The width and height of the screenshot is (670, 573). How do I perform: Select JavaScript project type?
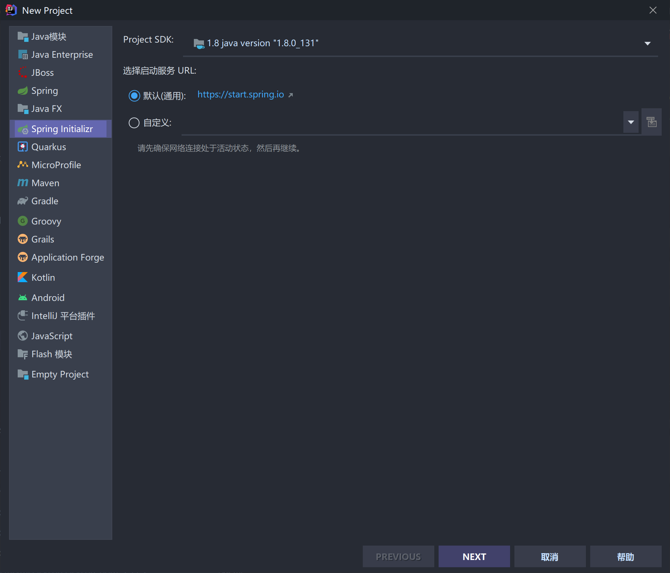61,336
